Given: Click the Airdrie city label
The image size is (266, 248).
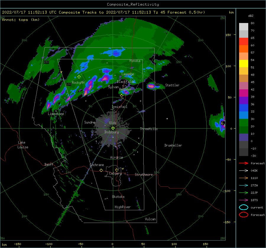Looking at the screenshot, I should 116,157.
